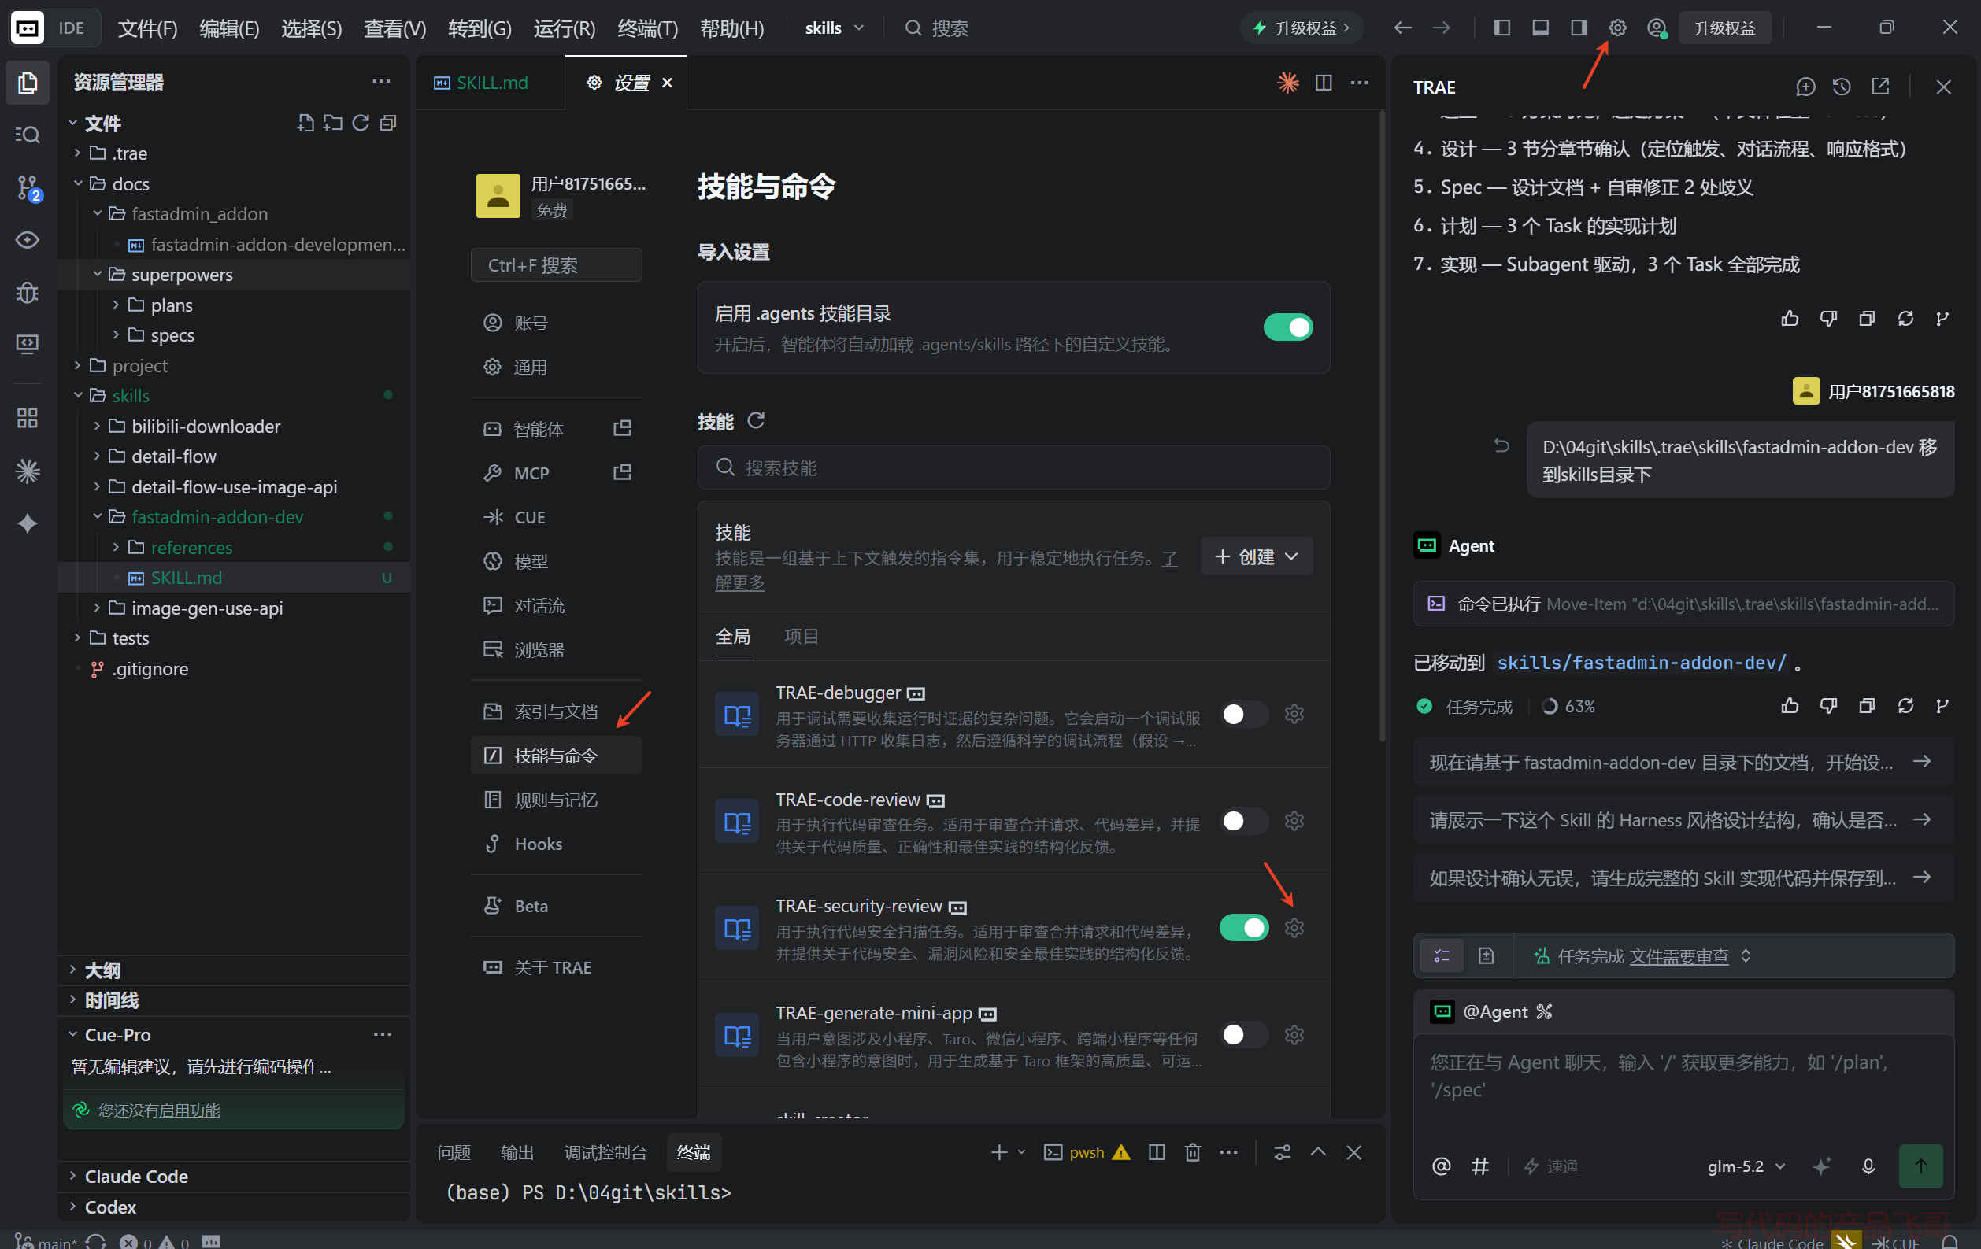Open the 文件(F) menu
The width and height of the screenshot is (1981, 1249).
pos(147,28)
